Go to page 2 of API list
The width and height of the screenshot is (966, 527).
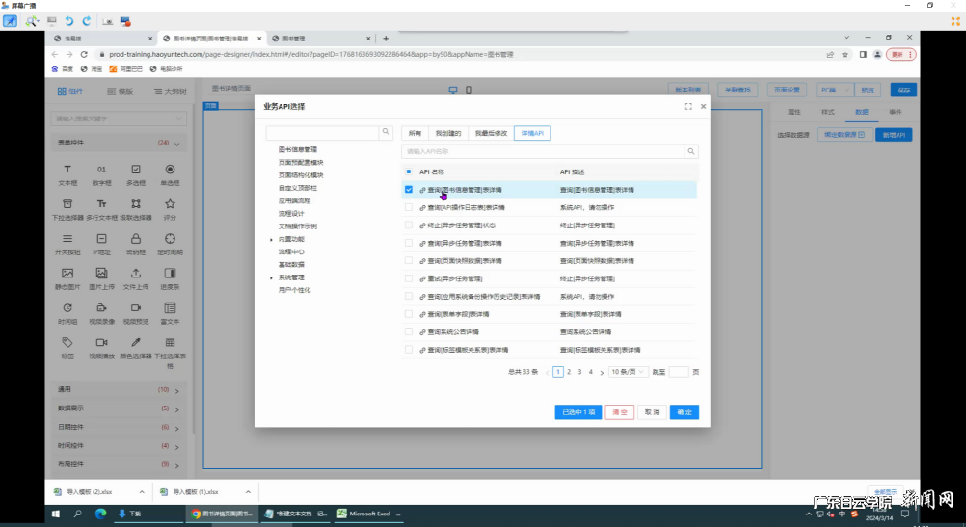(x=569, y=372)
